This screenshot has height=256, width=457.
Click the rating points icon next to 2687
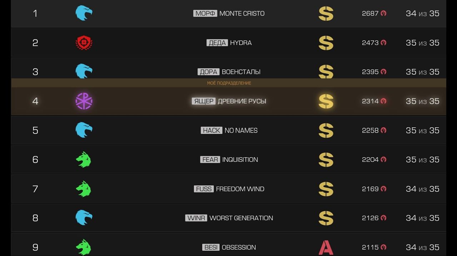coord(383,13)
